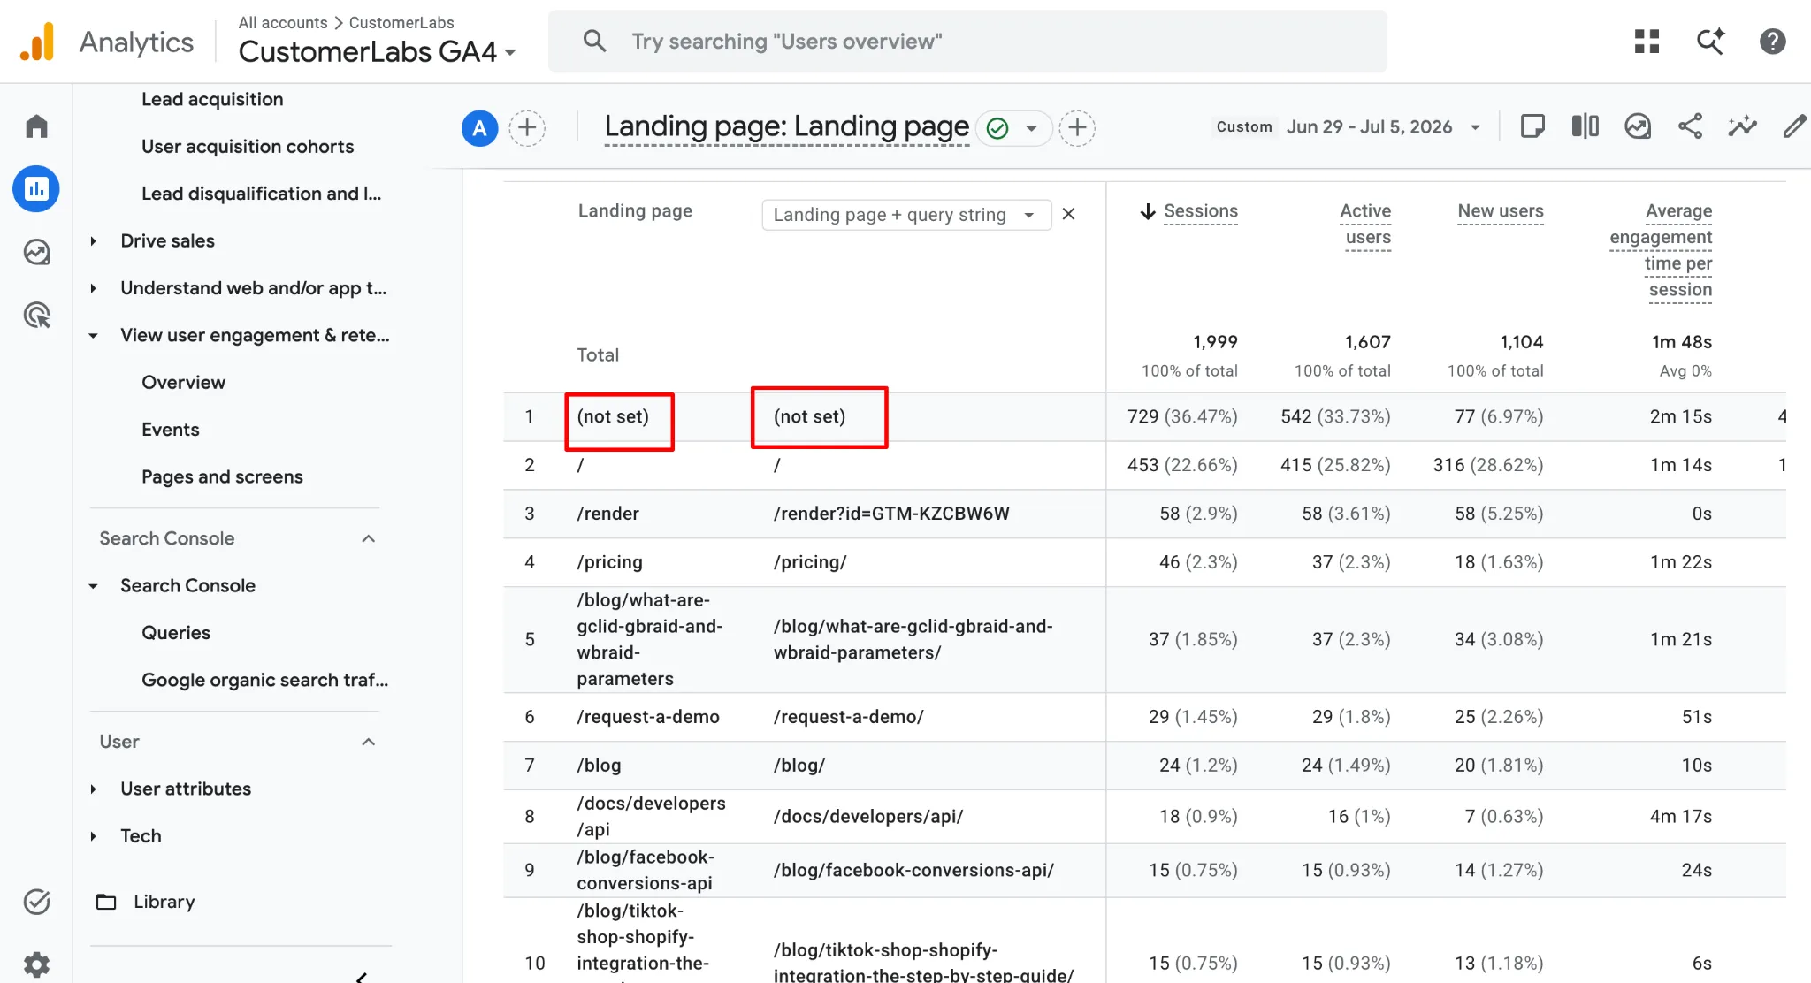Viewport: 1811px width, 983px height.
Task: Open the apps grid icon
Action: point(1647,42)
